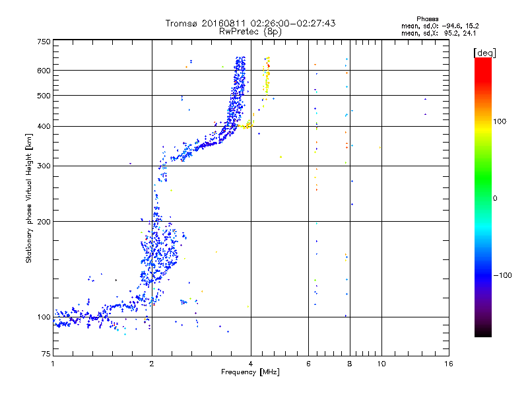Click the y-axis label '75'
Image resolution: width=528 pixels, height=396 pixels.
click(46, 354)
